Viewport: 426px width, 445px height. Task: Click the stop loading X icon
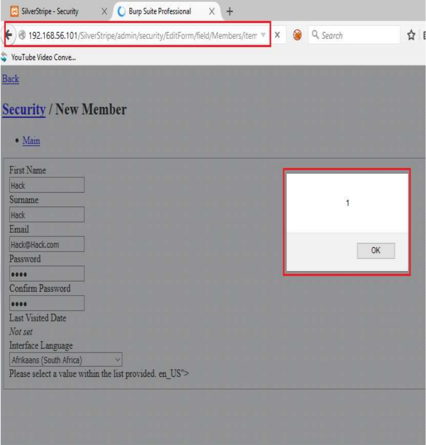click(x=277, y=35)
